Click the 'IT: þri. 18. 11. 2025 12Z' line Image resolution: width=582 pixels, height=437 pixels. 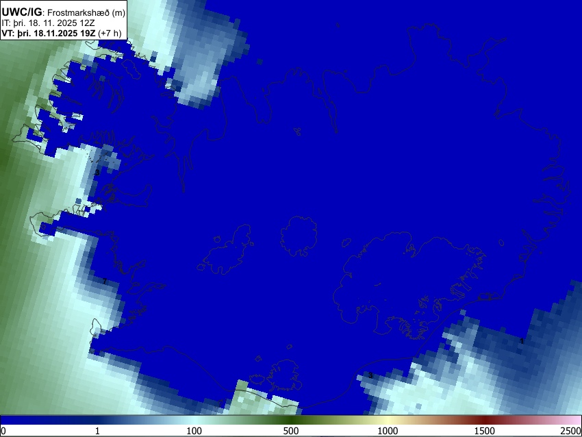[x=48, y=23]
